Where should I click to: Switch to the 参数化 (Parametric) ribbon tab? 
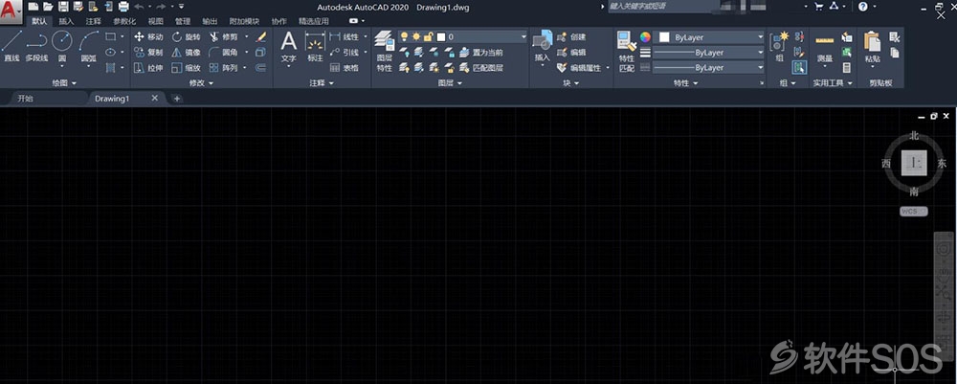(124, 21)
